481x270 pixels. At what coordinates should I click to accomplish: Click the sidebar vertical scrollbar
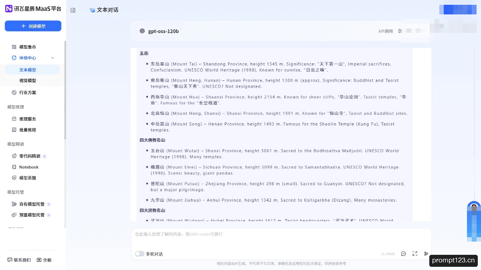65,90
